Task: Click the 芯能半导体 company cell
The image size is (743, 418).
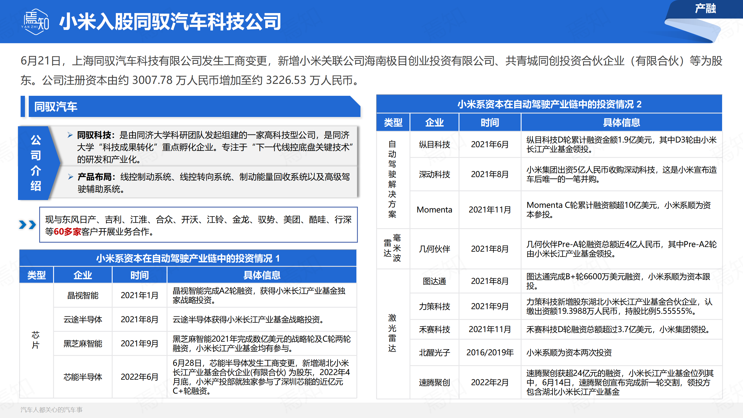Action: tap(83, 377)
